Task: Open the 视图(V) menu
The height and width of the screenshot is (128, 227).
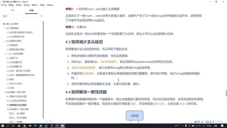Action: [34, 5]
